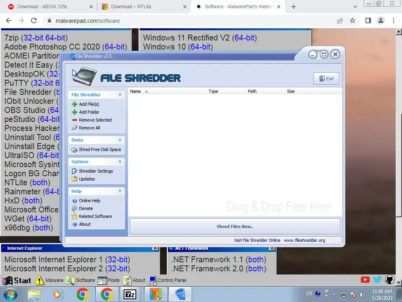The image size is (402, 302).
Task: Click the Twitter bird icon on the website bar
Action: pos(377,280)
